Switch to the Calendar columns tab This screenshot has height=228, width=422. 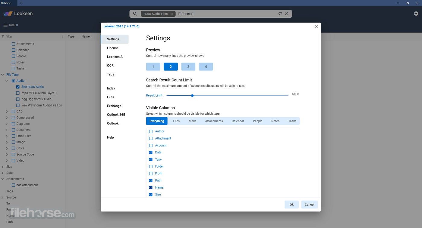coord(238,121)
